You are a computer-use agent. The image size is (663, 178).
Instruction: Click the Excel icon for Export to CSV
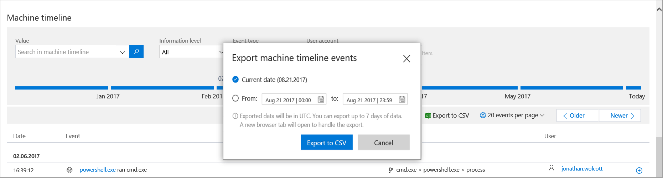[x=428, y=115]
